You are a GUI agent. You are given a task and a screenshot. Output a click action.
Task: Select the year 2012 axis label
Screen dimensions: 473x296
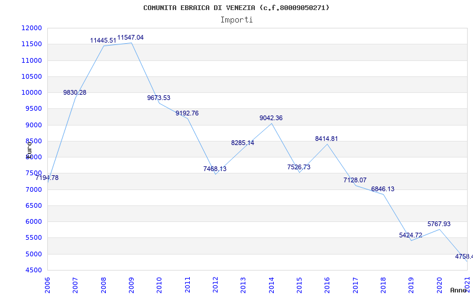coord(215,285)
